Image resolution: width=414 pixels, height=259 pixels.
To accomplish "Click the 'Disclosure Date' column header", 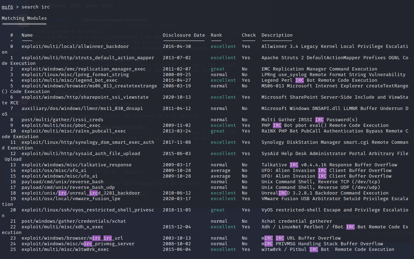I will point(184,35).
